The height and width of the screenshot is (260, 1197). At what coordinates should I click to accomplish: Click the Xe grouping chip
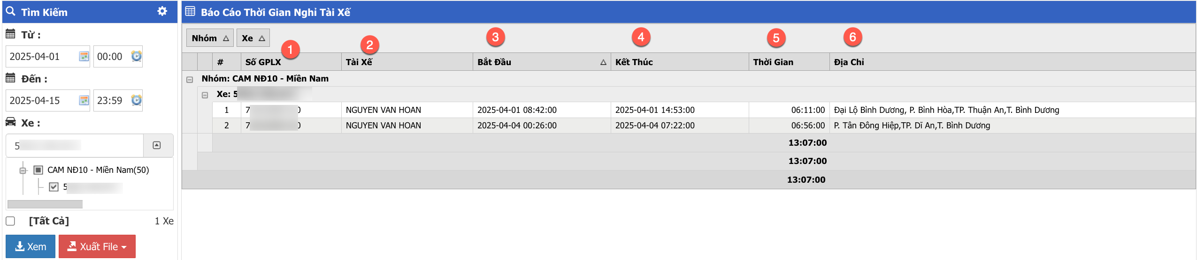(253, 38)
